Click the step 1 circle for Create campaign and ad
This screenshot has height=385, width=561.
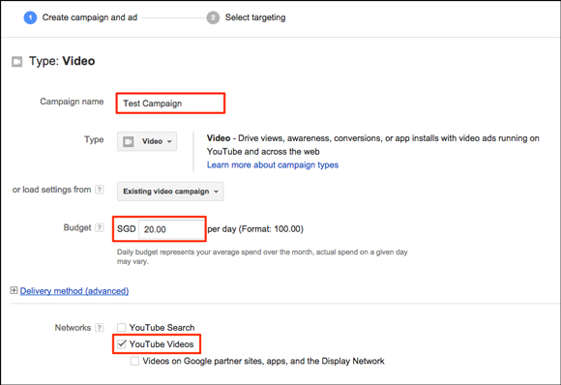pyautogui.click(x=30, y=17)
